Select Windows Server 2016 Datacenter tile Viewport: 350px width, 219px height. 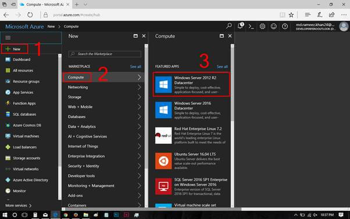191,110
